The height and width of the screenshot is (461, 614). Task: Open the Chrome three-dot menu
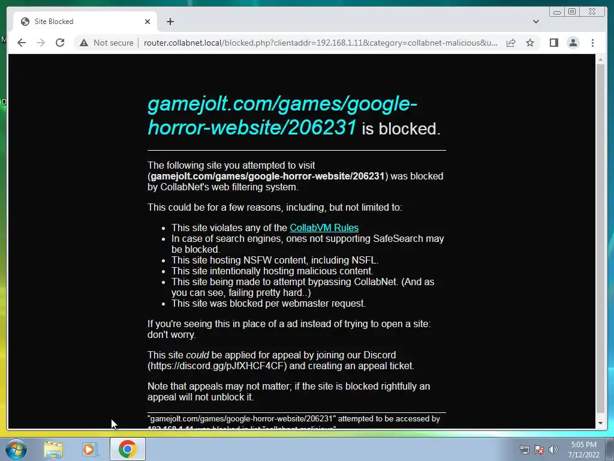(x=592, y=43)
